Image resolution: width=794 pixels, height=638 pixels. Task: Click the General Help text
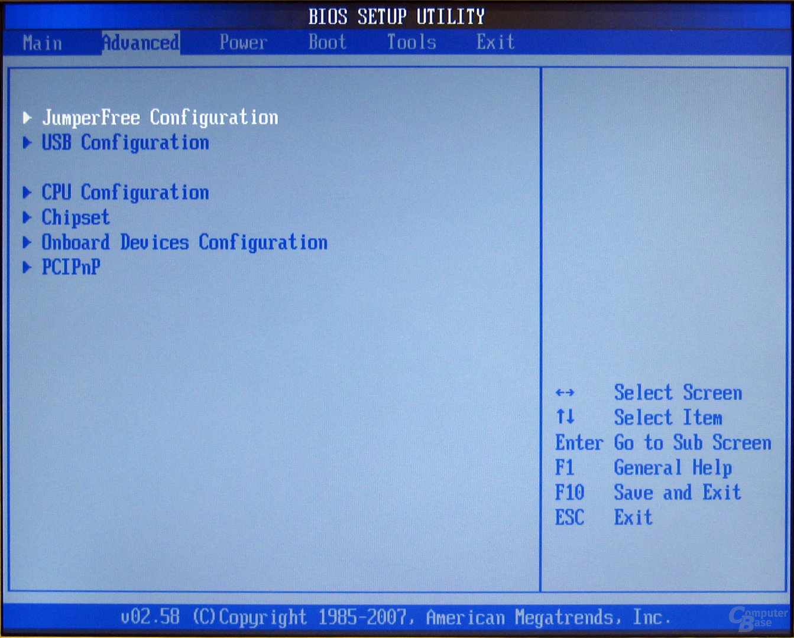tap(673, 468)
